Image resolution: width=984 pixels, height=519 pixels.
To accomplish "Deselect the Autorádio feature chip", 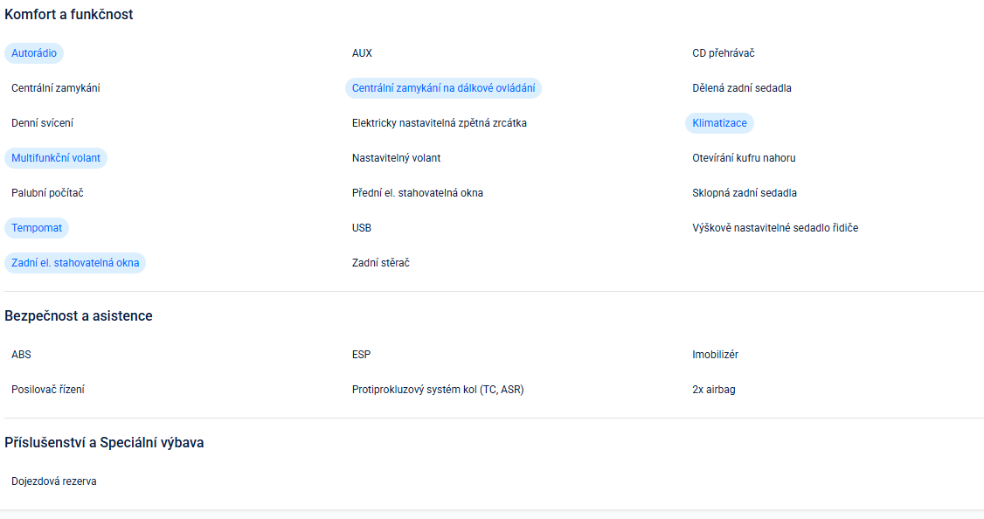I will tap(34, 53).
